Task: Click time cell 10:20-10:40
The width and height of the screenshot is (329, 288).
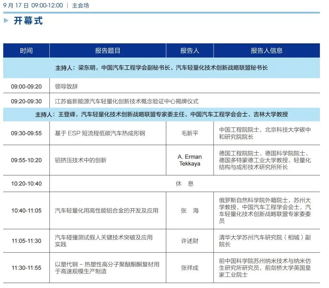Action: point(26,184)
